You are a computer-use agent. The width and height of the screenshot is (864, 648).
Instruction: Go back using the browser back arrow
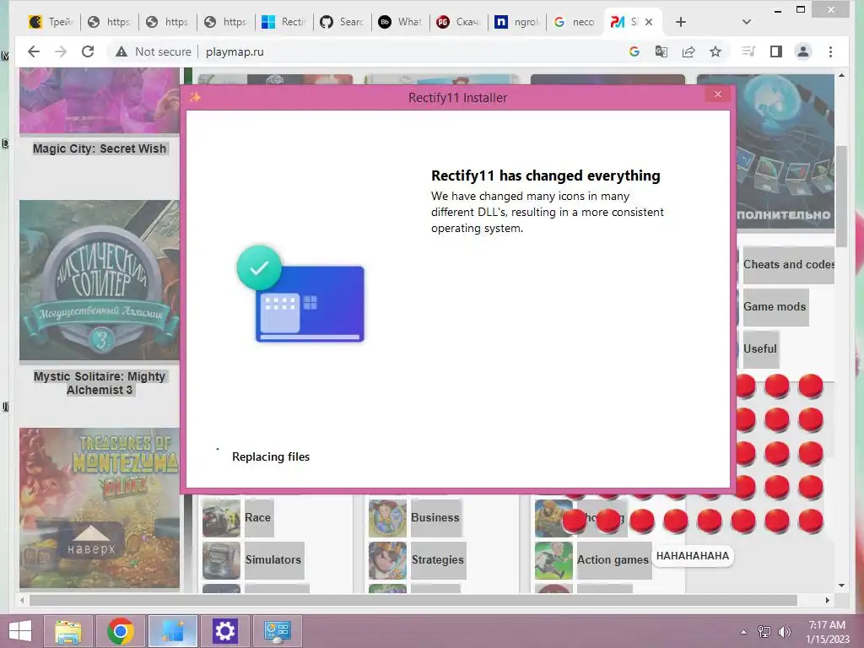34,51
